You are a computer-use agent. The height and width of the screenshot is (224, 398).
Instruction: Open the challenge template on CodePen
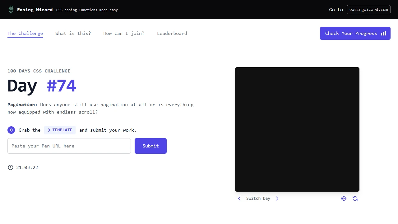click(x=344, y=198)
